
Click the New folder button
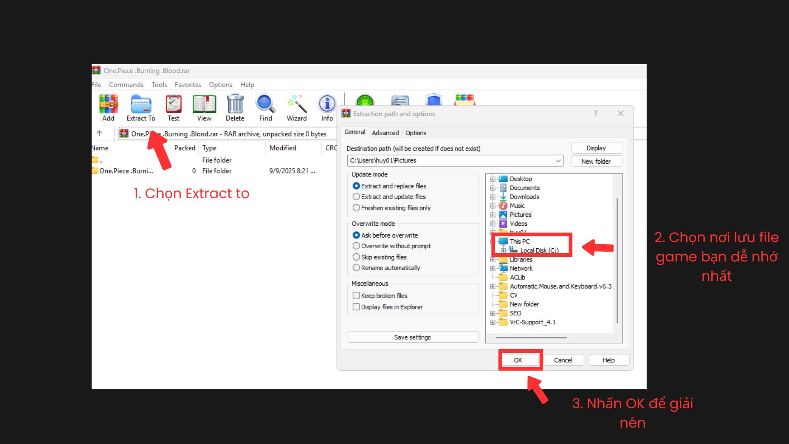(596, 161)
